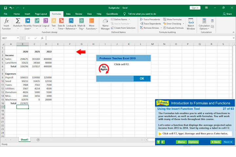The width and height of the screenshot is (236, 157).
Task: Toggle Show Formulas
Action: pyautogui.click(x=172, y=19)
